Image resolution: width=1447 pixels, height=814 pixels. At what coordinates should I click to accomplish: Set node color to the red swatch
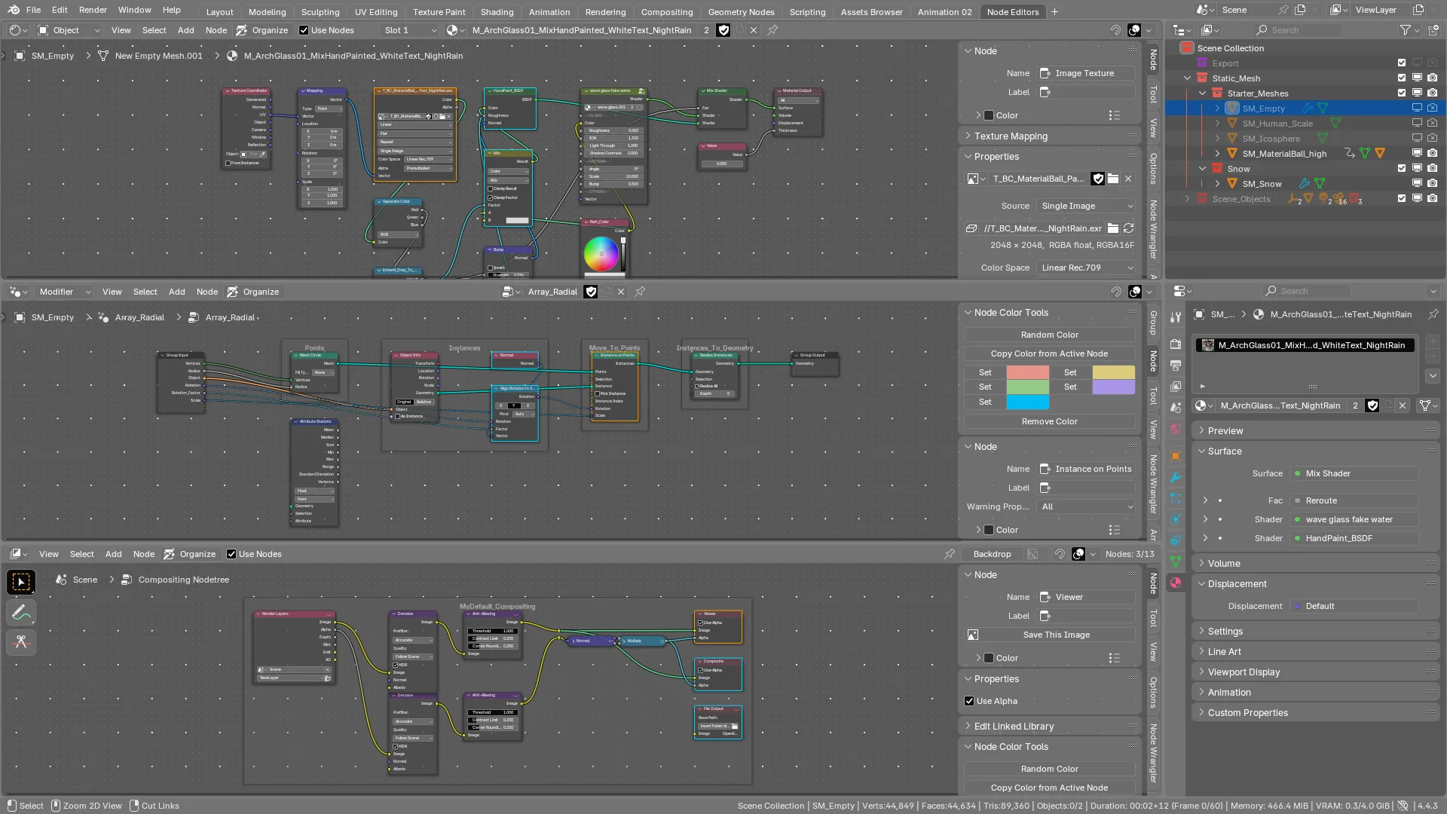[1027, 372]
